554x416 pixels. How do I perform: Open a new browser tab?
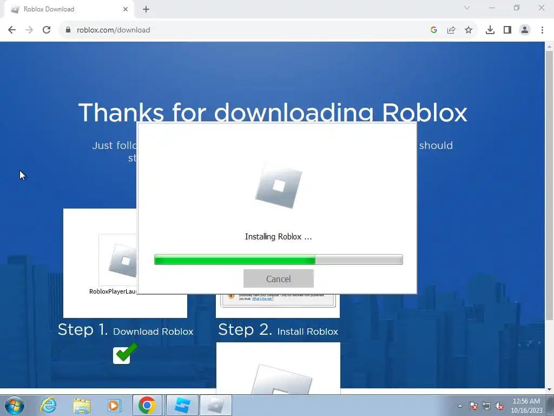(x=146, y=9)
